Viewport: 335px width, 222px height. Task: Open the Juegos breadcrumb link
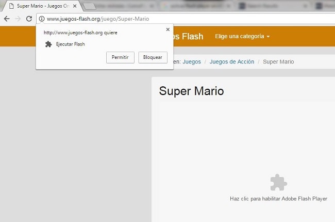(x=192, y=61)
